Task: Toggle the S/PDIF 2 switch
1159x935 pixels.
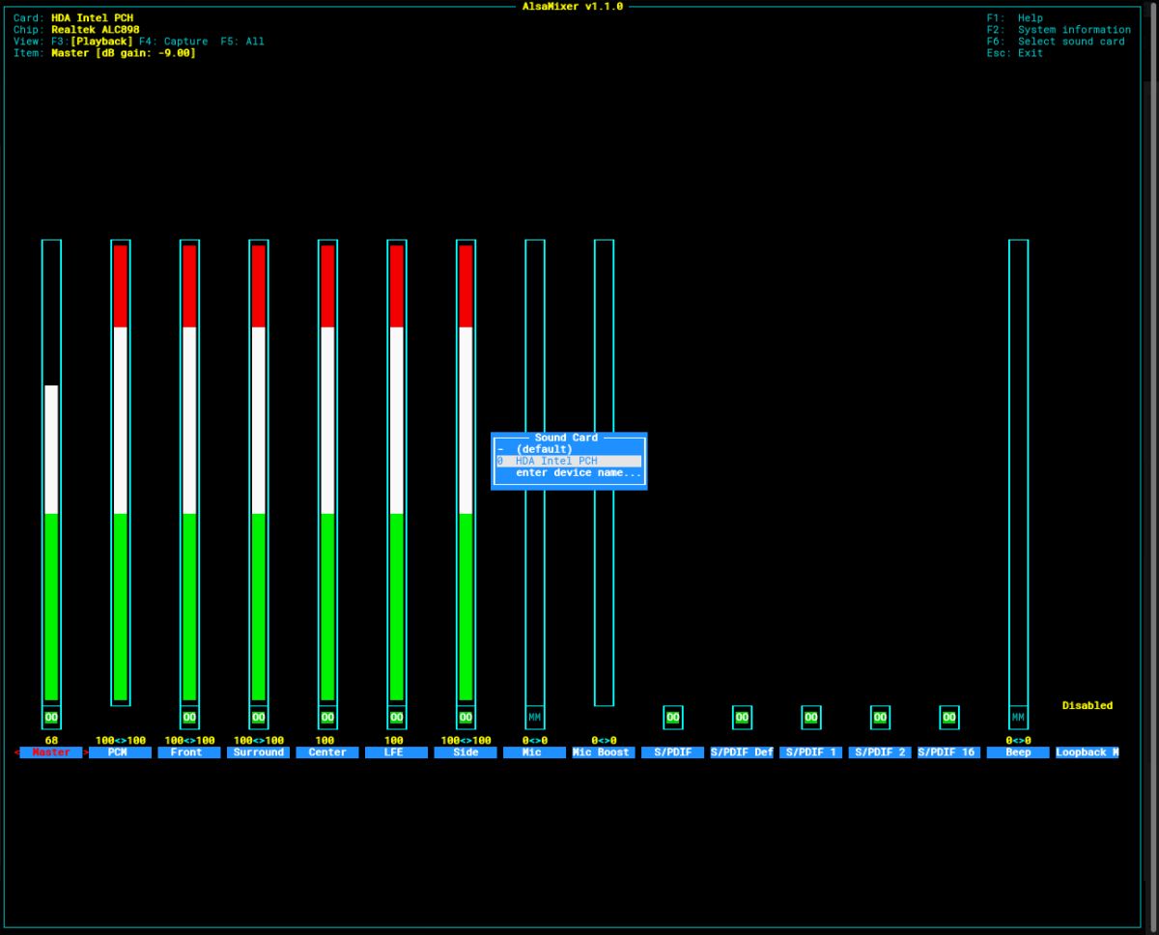Action: [880, 718]
